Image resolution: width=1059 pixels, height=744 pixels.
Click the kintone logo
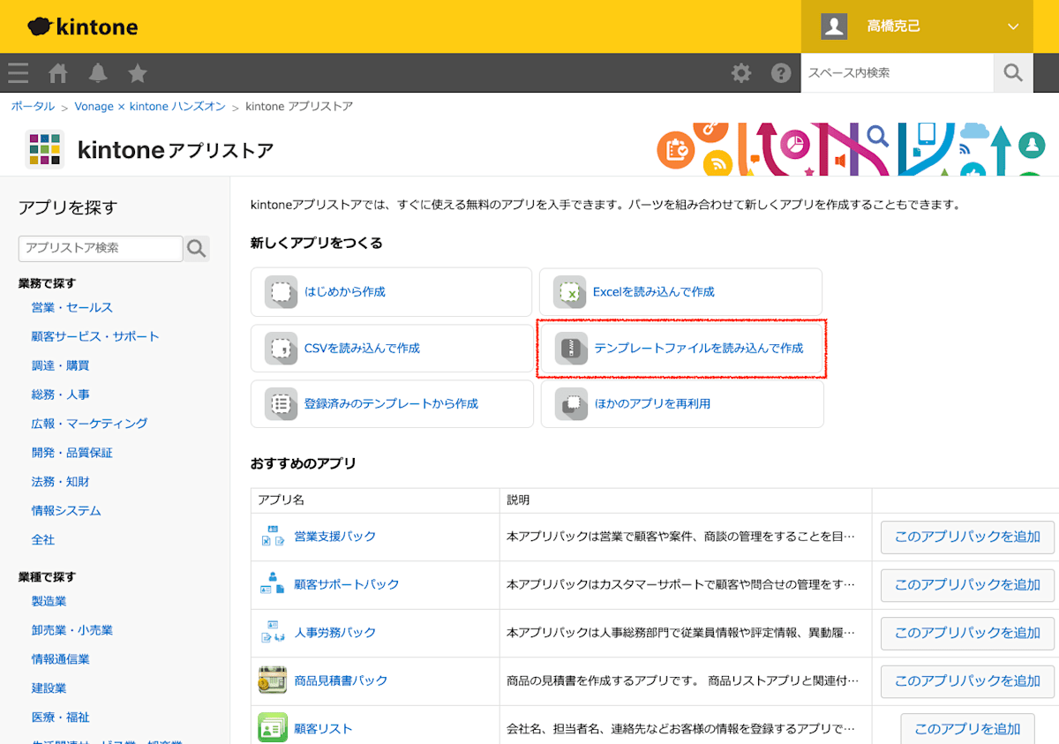(x=82, y=26)
